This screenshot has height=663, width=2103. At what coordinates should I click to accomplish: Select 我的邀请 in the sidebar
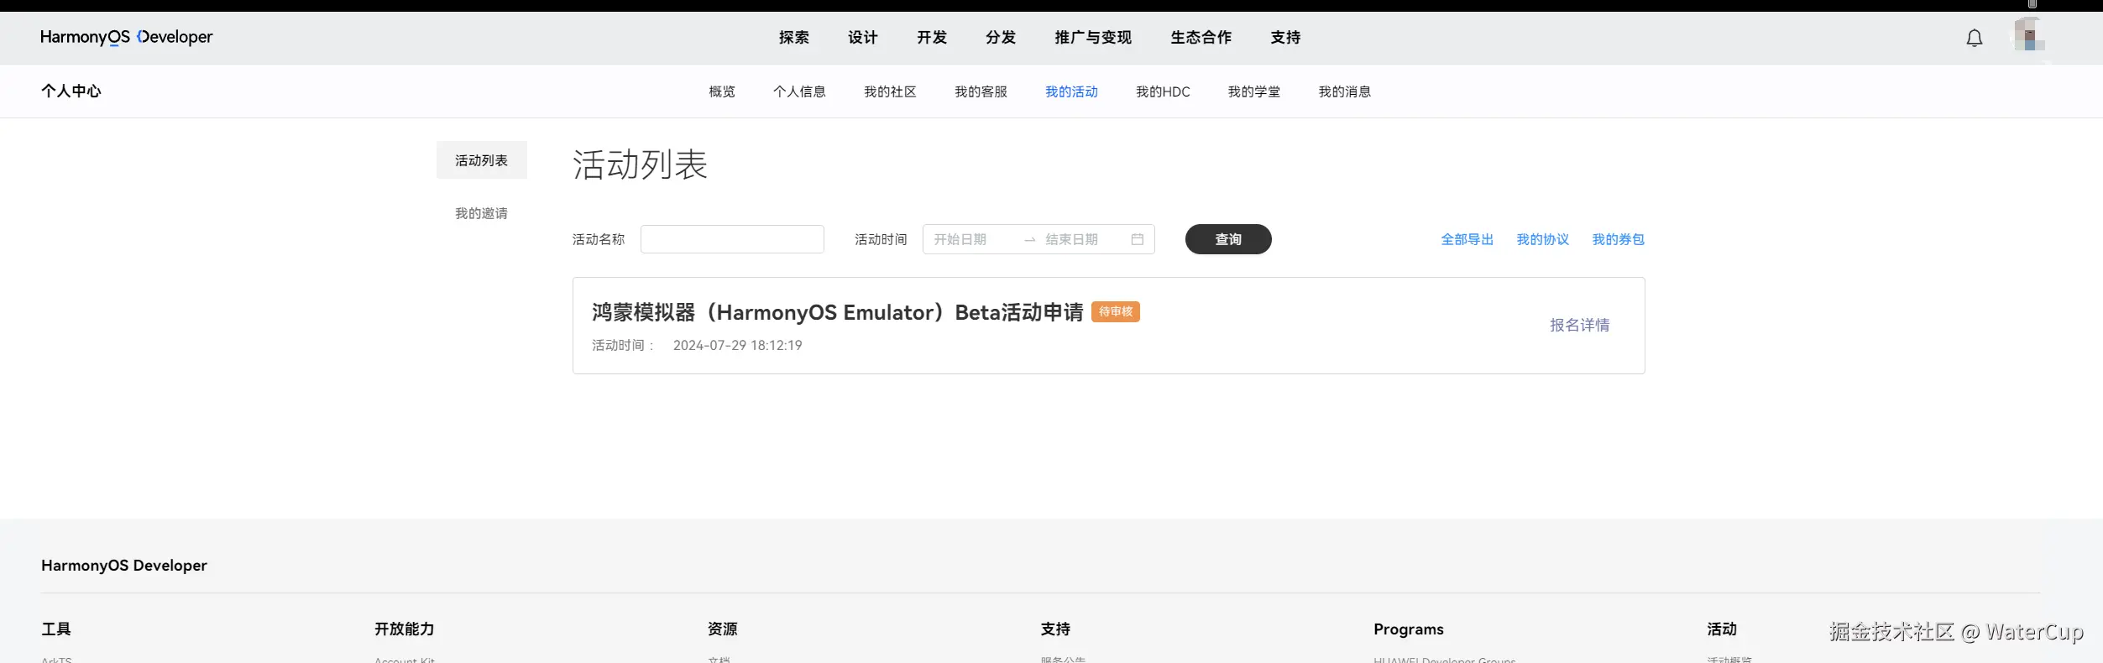point(482,213)
